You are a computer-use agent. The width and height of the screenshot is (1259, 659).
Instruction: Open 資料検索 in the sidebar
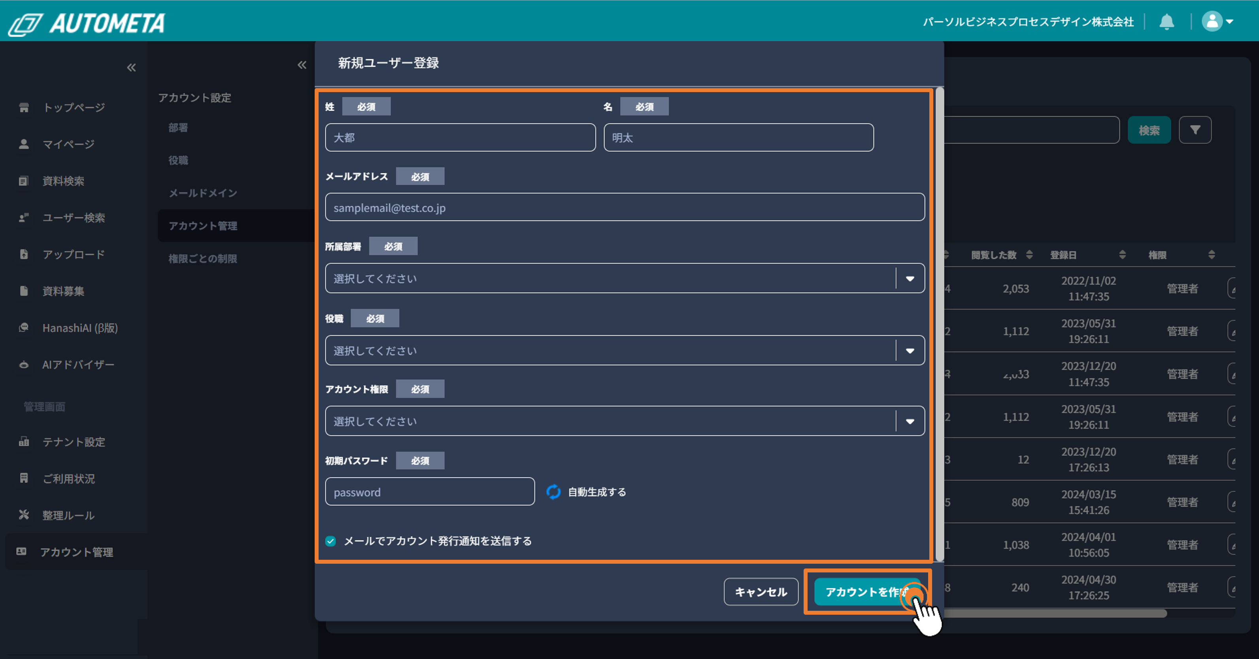tap(64, 181)
